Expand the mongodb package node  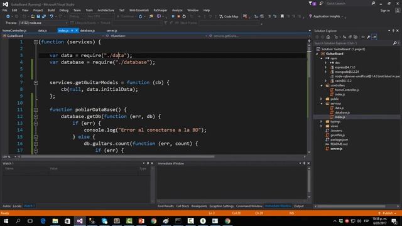(x=326, y=72)
